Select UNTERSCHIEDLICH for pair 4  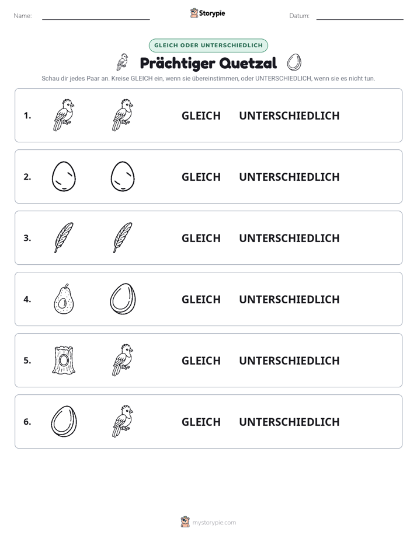point(289,299)
